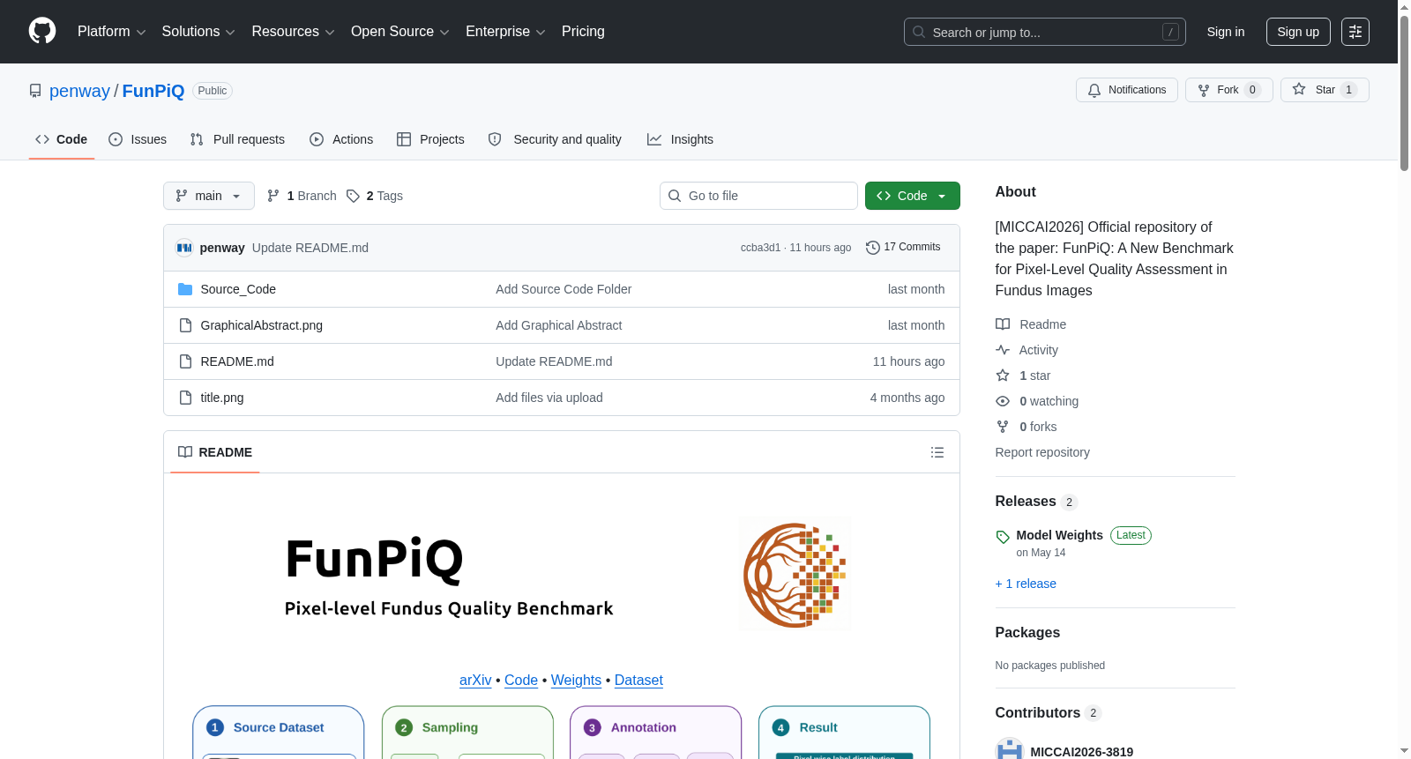Open the Pricing page
The image size is (1411, 759).
click(x=583, y=32)
